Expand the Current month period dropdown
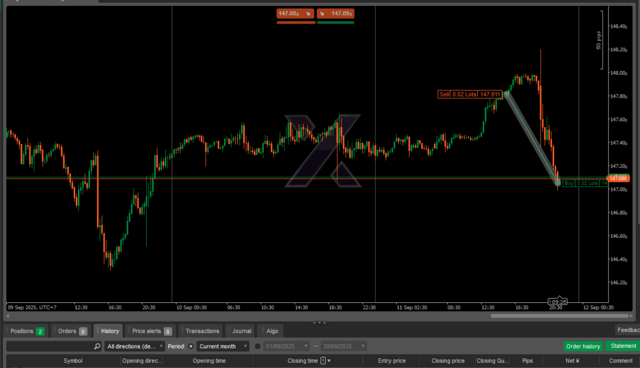The height and width of the screenshot is (368, 640). (x=223, y=346)
